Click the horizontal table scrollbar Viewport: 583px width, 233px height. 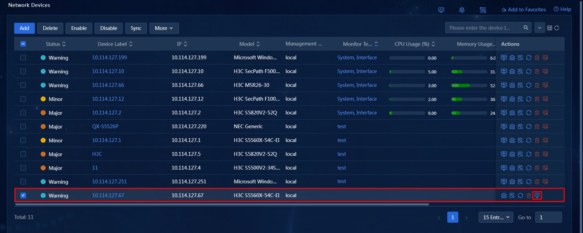tap(222, 204)
